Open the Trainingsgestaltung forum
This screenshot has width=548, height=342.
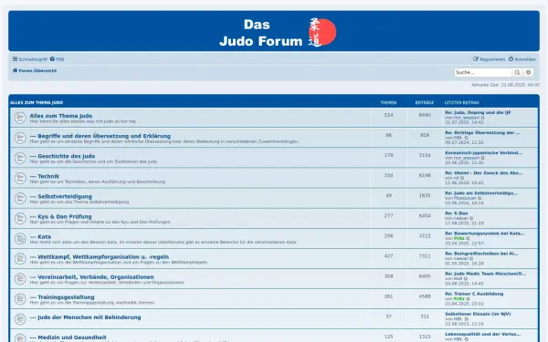pos(62,297)
